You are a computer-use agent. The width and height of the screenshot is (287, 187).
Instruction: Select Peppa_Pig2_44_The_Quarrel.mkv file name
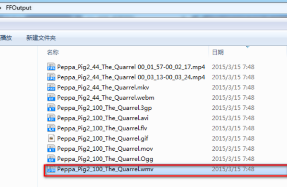click(103, 87)
